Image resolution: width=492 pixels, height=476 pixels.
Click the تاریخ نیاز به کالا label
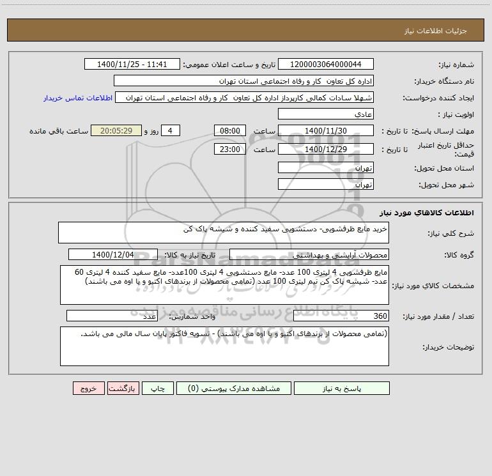pyautogui.click(x=190, y=255)
